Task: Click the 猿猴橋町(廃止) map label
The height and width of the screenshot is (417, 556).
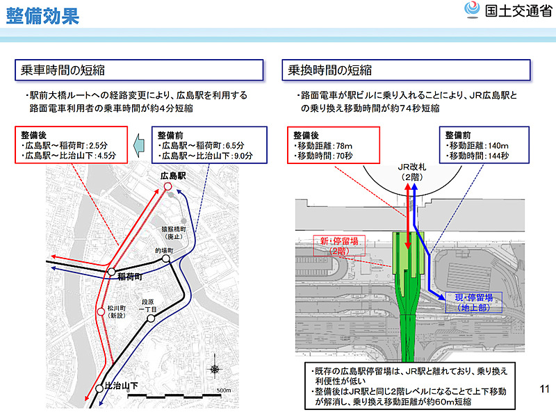Action: click(174, 233)
